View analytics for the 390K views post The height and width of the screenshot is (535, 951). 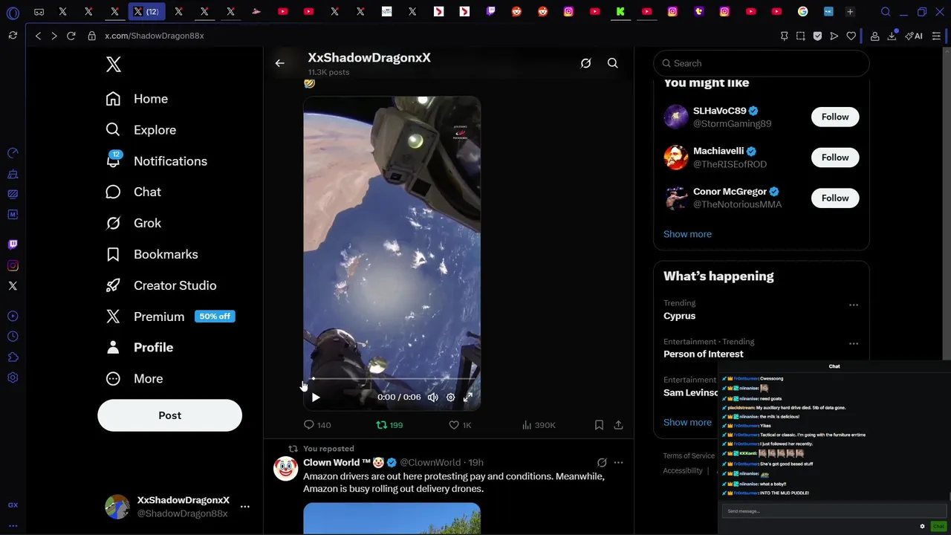[539, 425]
